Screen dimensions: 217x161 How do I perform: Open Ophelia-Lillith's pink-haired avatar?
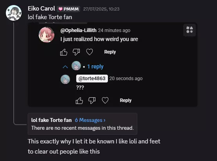(x=47, y=35)
